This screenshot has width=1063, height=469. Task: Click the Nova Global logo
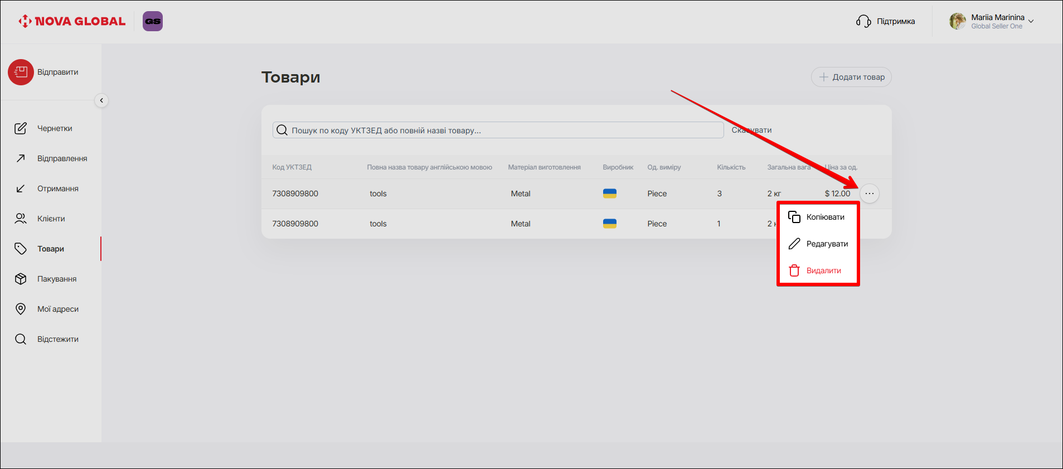click(72, 21)
